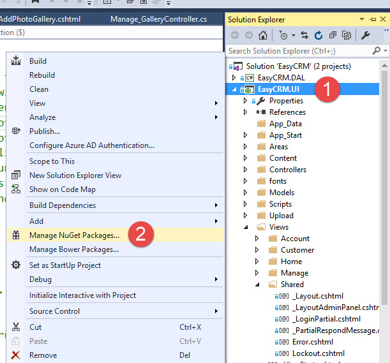Image resolution: width=390 pixels, height=363 pixels.
Task: Click the NuGet package gift icon
Action: point(16,235)
